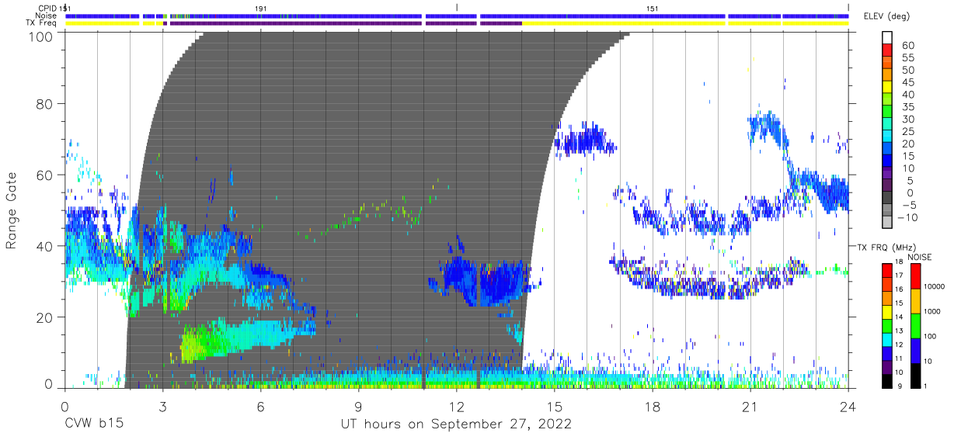Click the '12' tick on the UT hours axis
This screenshot has height=440, width=954.
pos(456,406)
